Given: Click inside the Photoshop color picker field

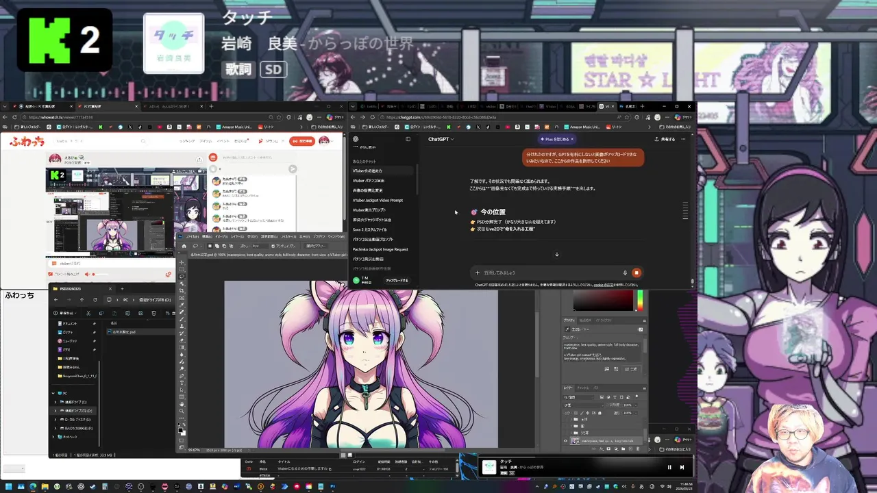Looking at the screenshot, I should pyautogui.click(x=603, y=300).
